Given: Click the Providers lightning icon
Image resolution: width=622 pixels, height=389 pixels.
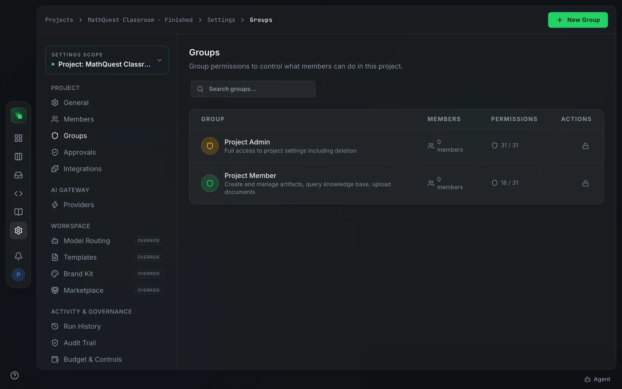Looking at the screenshot, I should 55,205.
